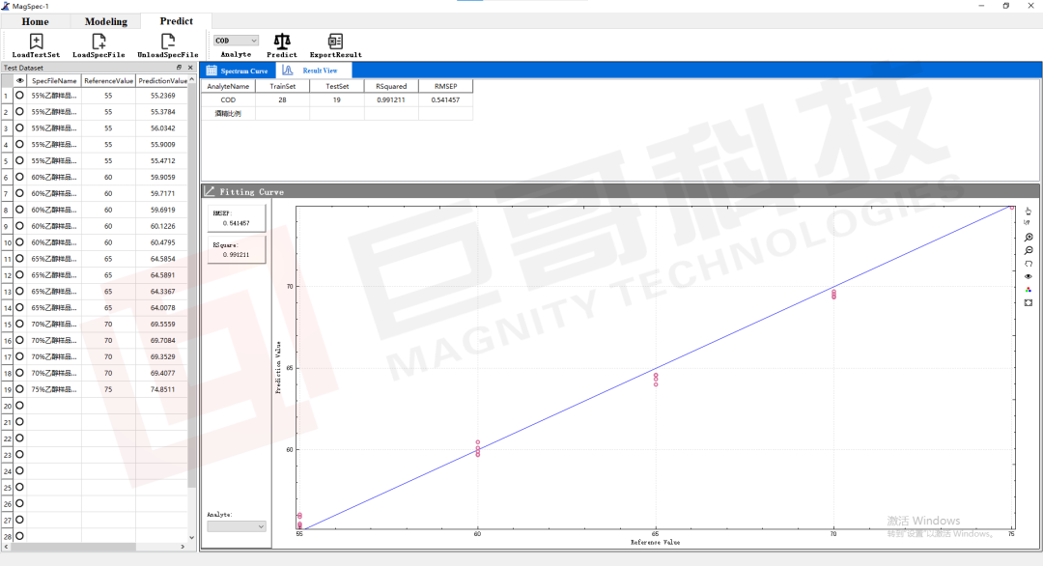Screen dimensions: 1043x566
Task: Click the zoom-out magnifier on chart toolbar
Action: pyautogui.click(x=1029, y=251)
